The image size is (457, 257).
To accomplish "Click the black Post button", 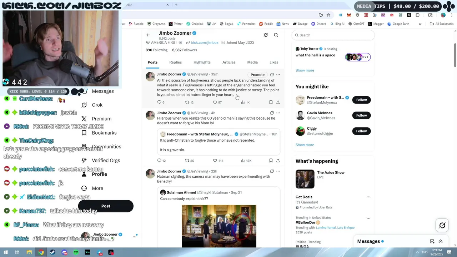I will [106, 206].
